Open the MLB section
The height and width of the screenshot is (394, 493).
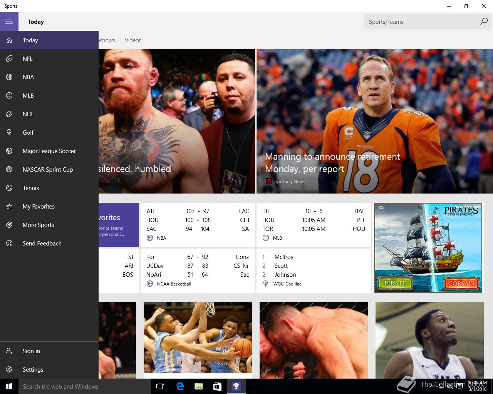point(49,95)
